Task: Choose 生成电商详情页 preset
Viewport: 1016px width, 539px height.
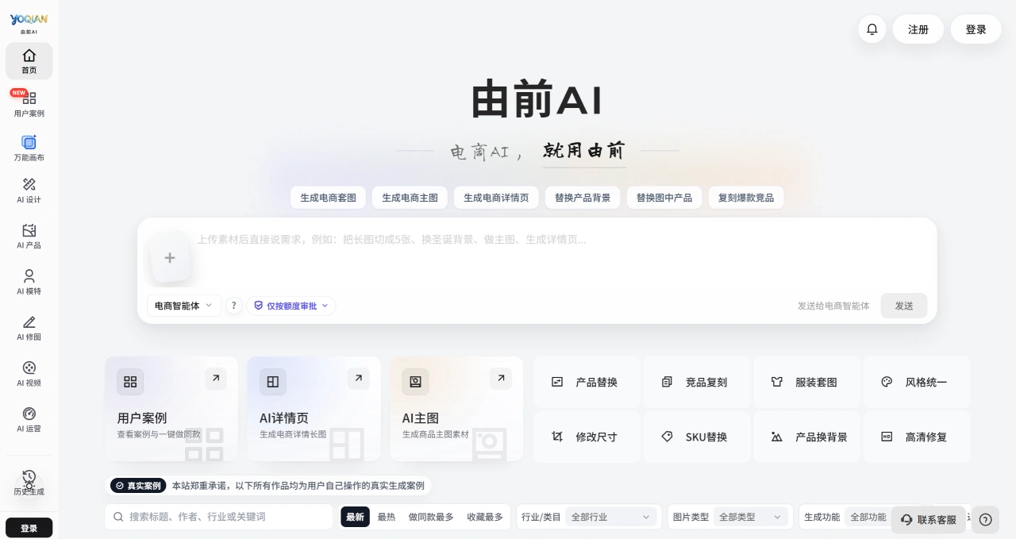Action: [496, 198]
